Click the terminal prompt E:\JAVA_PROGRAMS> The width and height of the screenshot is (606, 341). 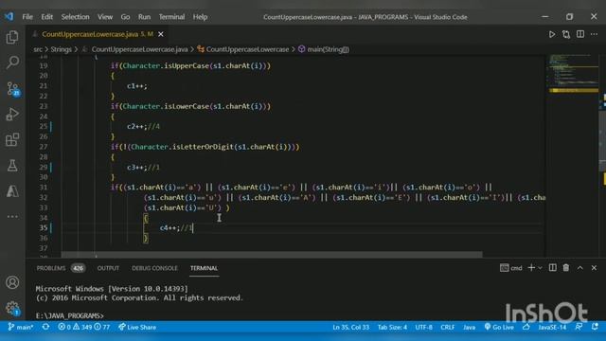pyautogui.click(x=69, y=315)
